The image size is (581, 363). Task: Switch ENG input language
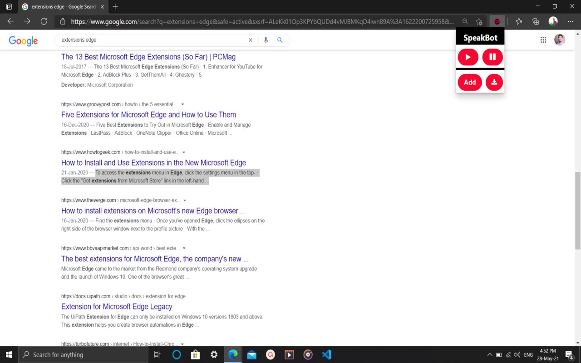point(528,354)
